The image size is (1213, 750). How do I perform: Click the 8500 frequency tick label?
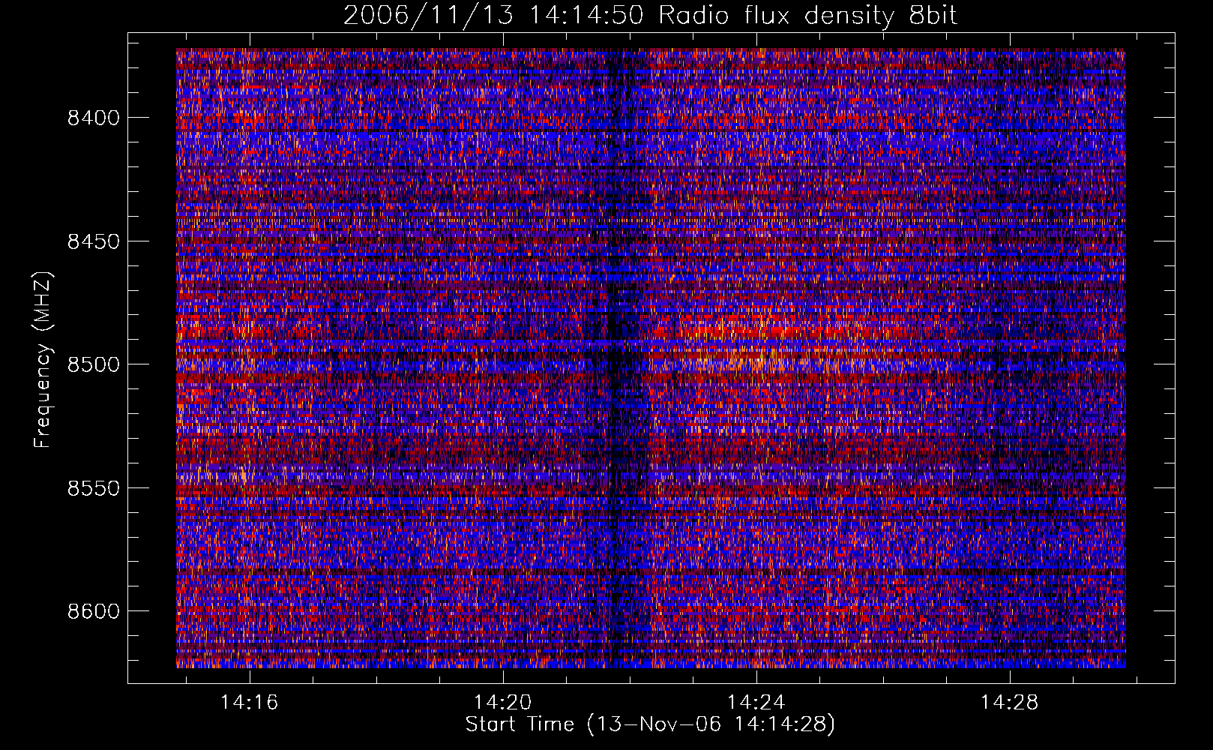[94, 364]
